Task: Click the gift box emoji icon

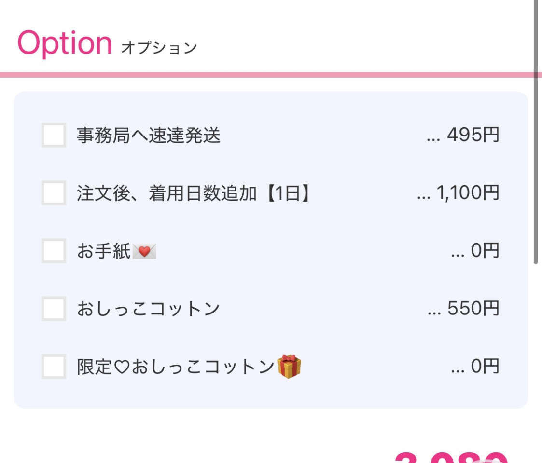Action: [x=289, y=367]
